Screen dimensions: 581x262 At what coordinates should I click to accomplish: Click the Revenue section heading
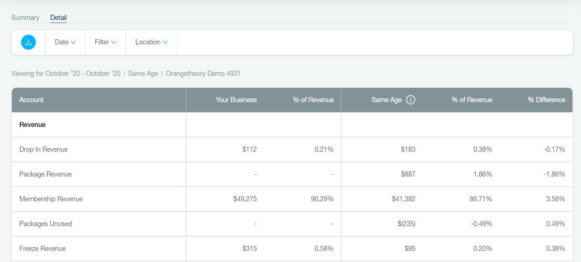tap(33, 125)
